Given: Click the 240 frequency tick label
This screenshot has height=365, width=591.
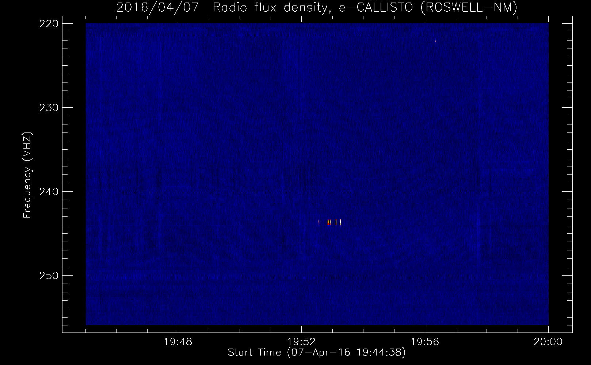Looking at the screenshot, I should (49, 192).
